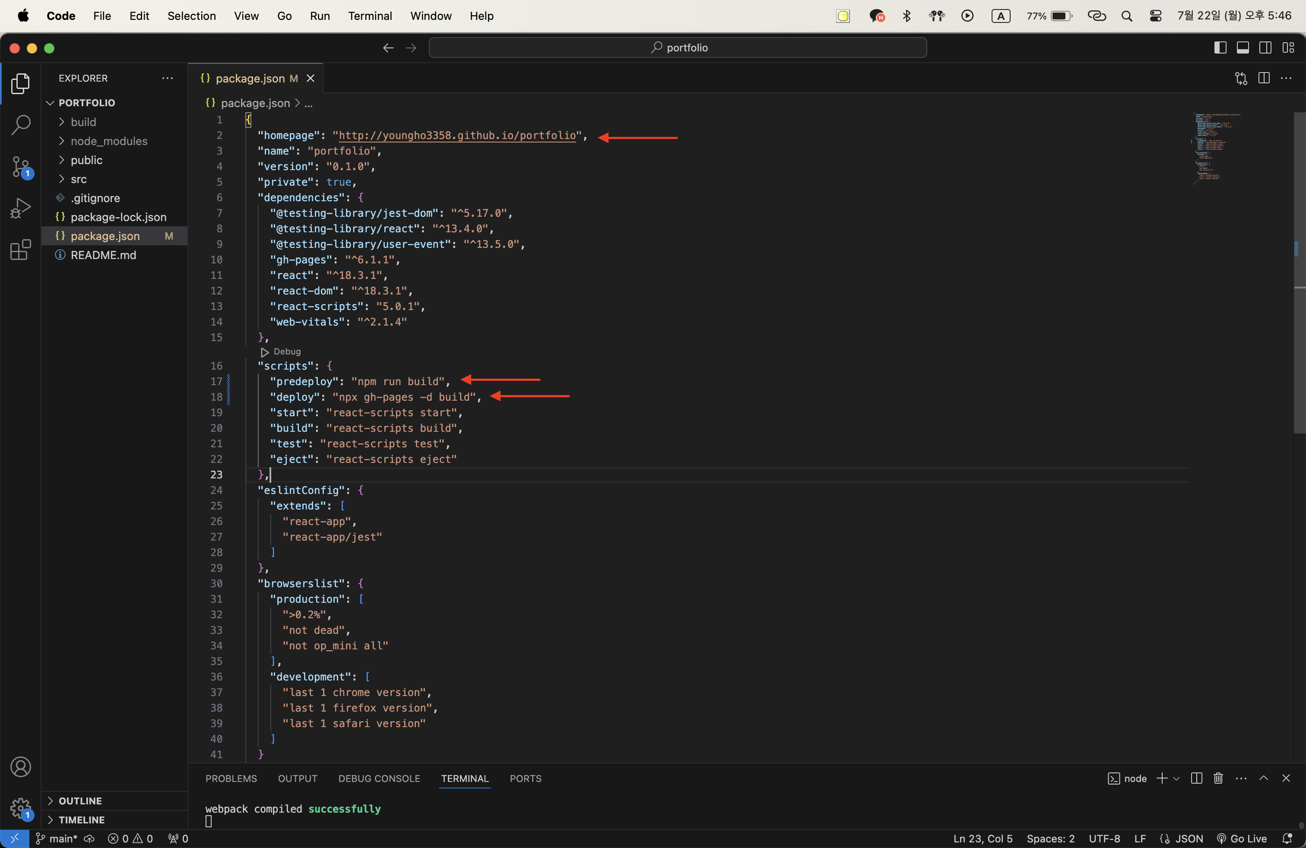Screen dimensions: 1306x848
Task: Open the homepage URL link in line 2
Action: click(457, 136)
